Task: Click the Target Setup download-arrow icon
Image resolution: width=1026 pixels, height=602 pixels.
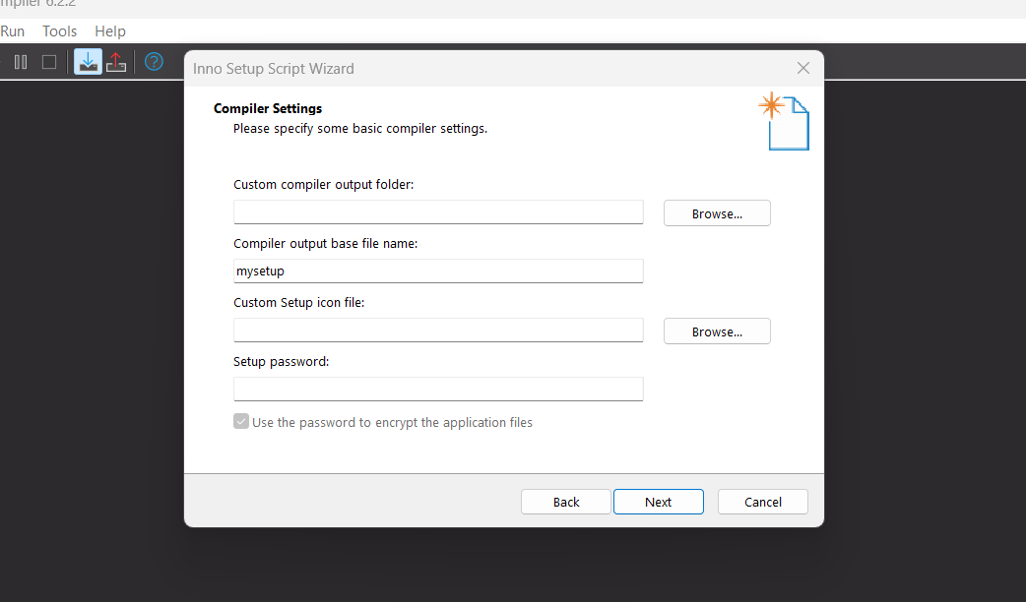Action: [88, 62]
